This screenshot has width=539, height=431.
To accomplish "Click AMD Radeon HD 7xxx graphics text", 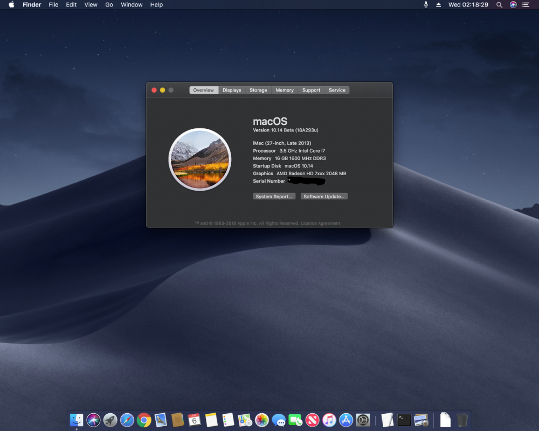I will point(311,173).
